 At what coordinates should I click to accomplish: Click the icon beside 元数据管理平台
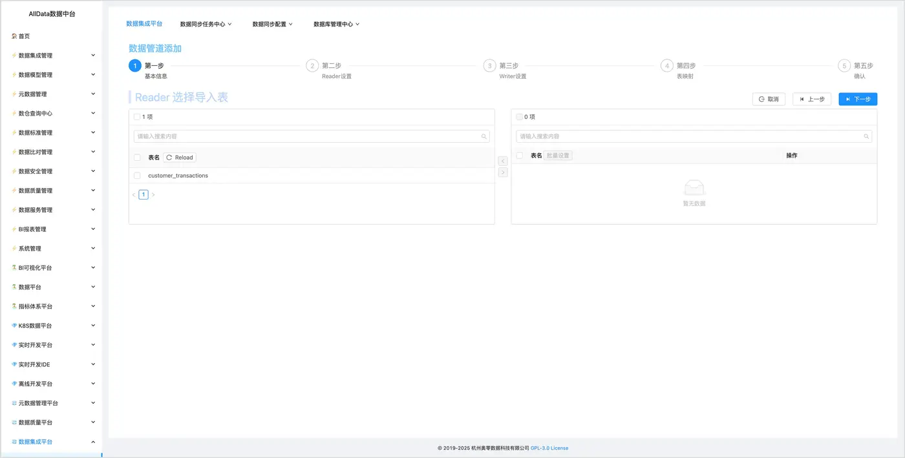coord(14,403)
